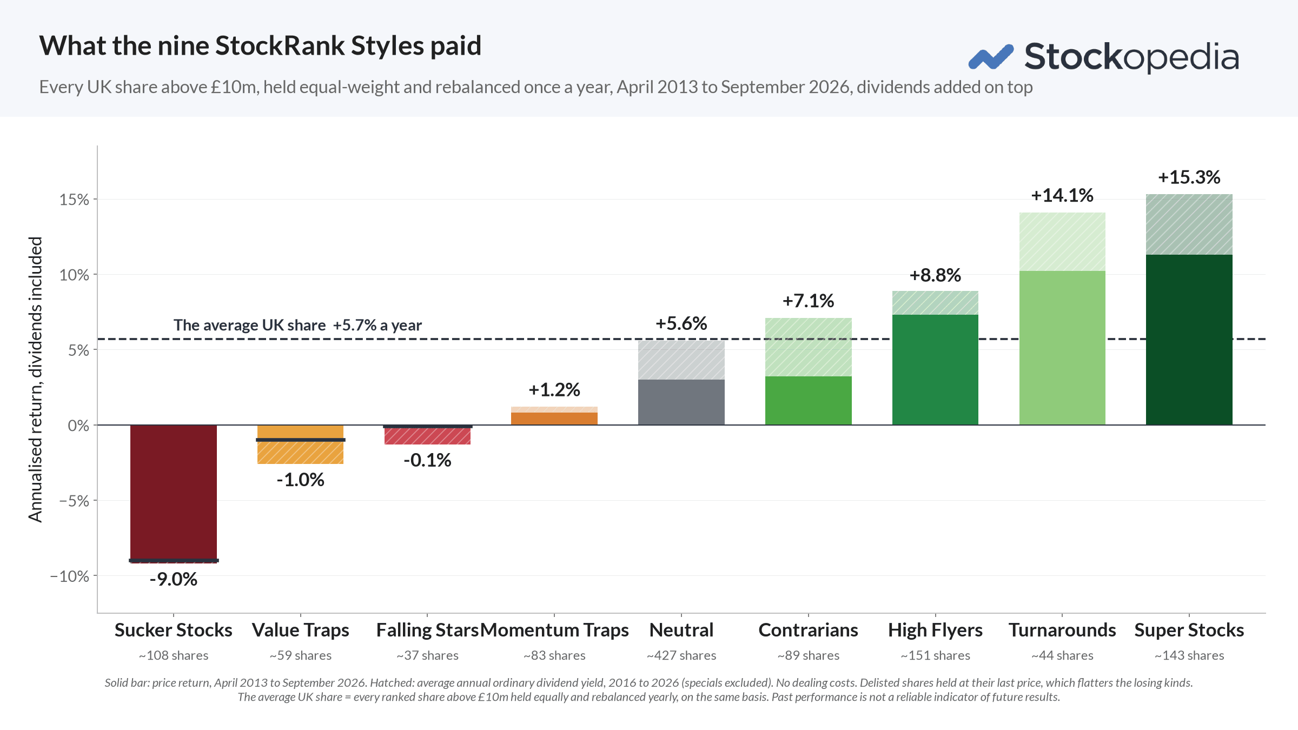Click the '+7.1%' value label

(x=809, y=301)
